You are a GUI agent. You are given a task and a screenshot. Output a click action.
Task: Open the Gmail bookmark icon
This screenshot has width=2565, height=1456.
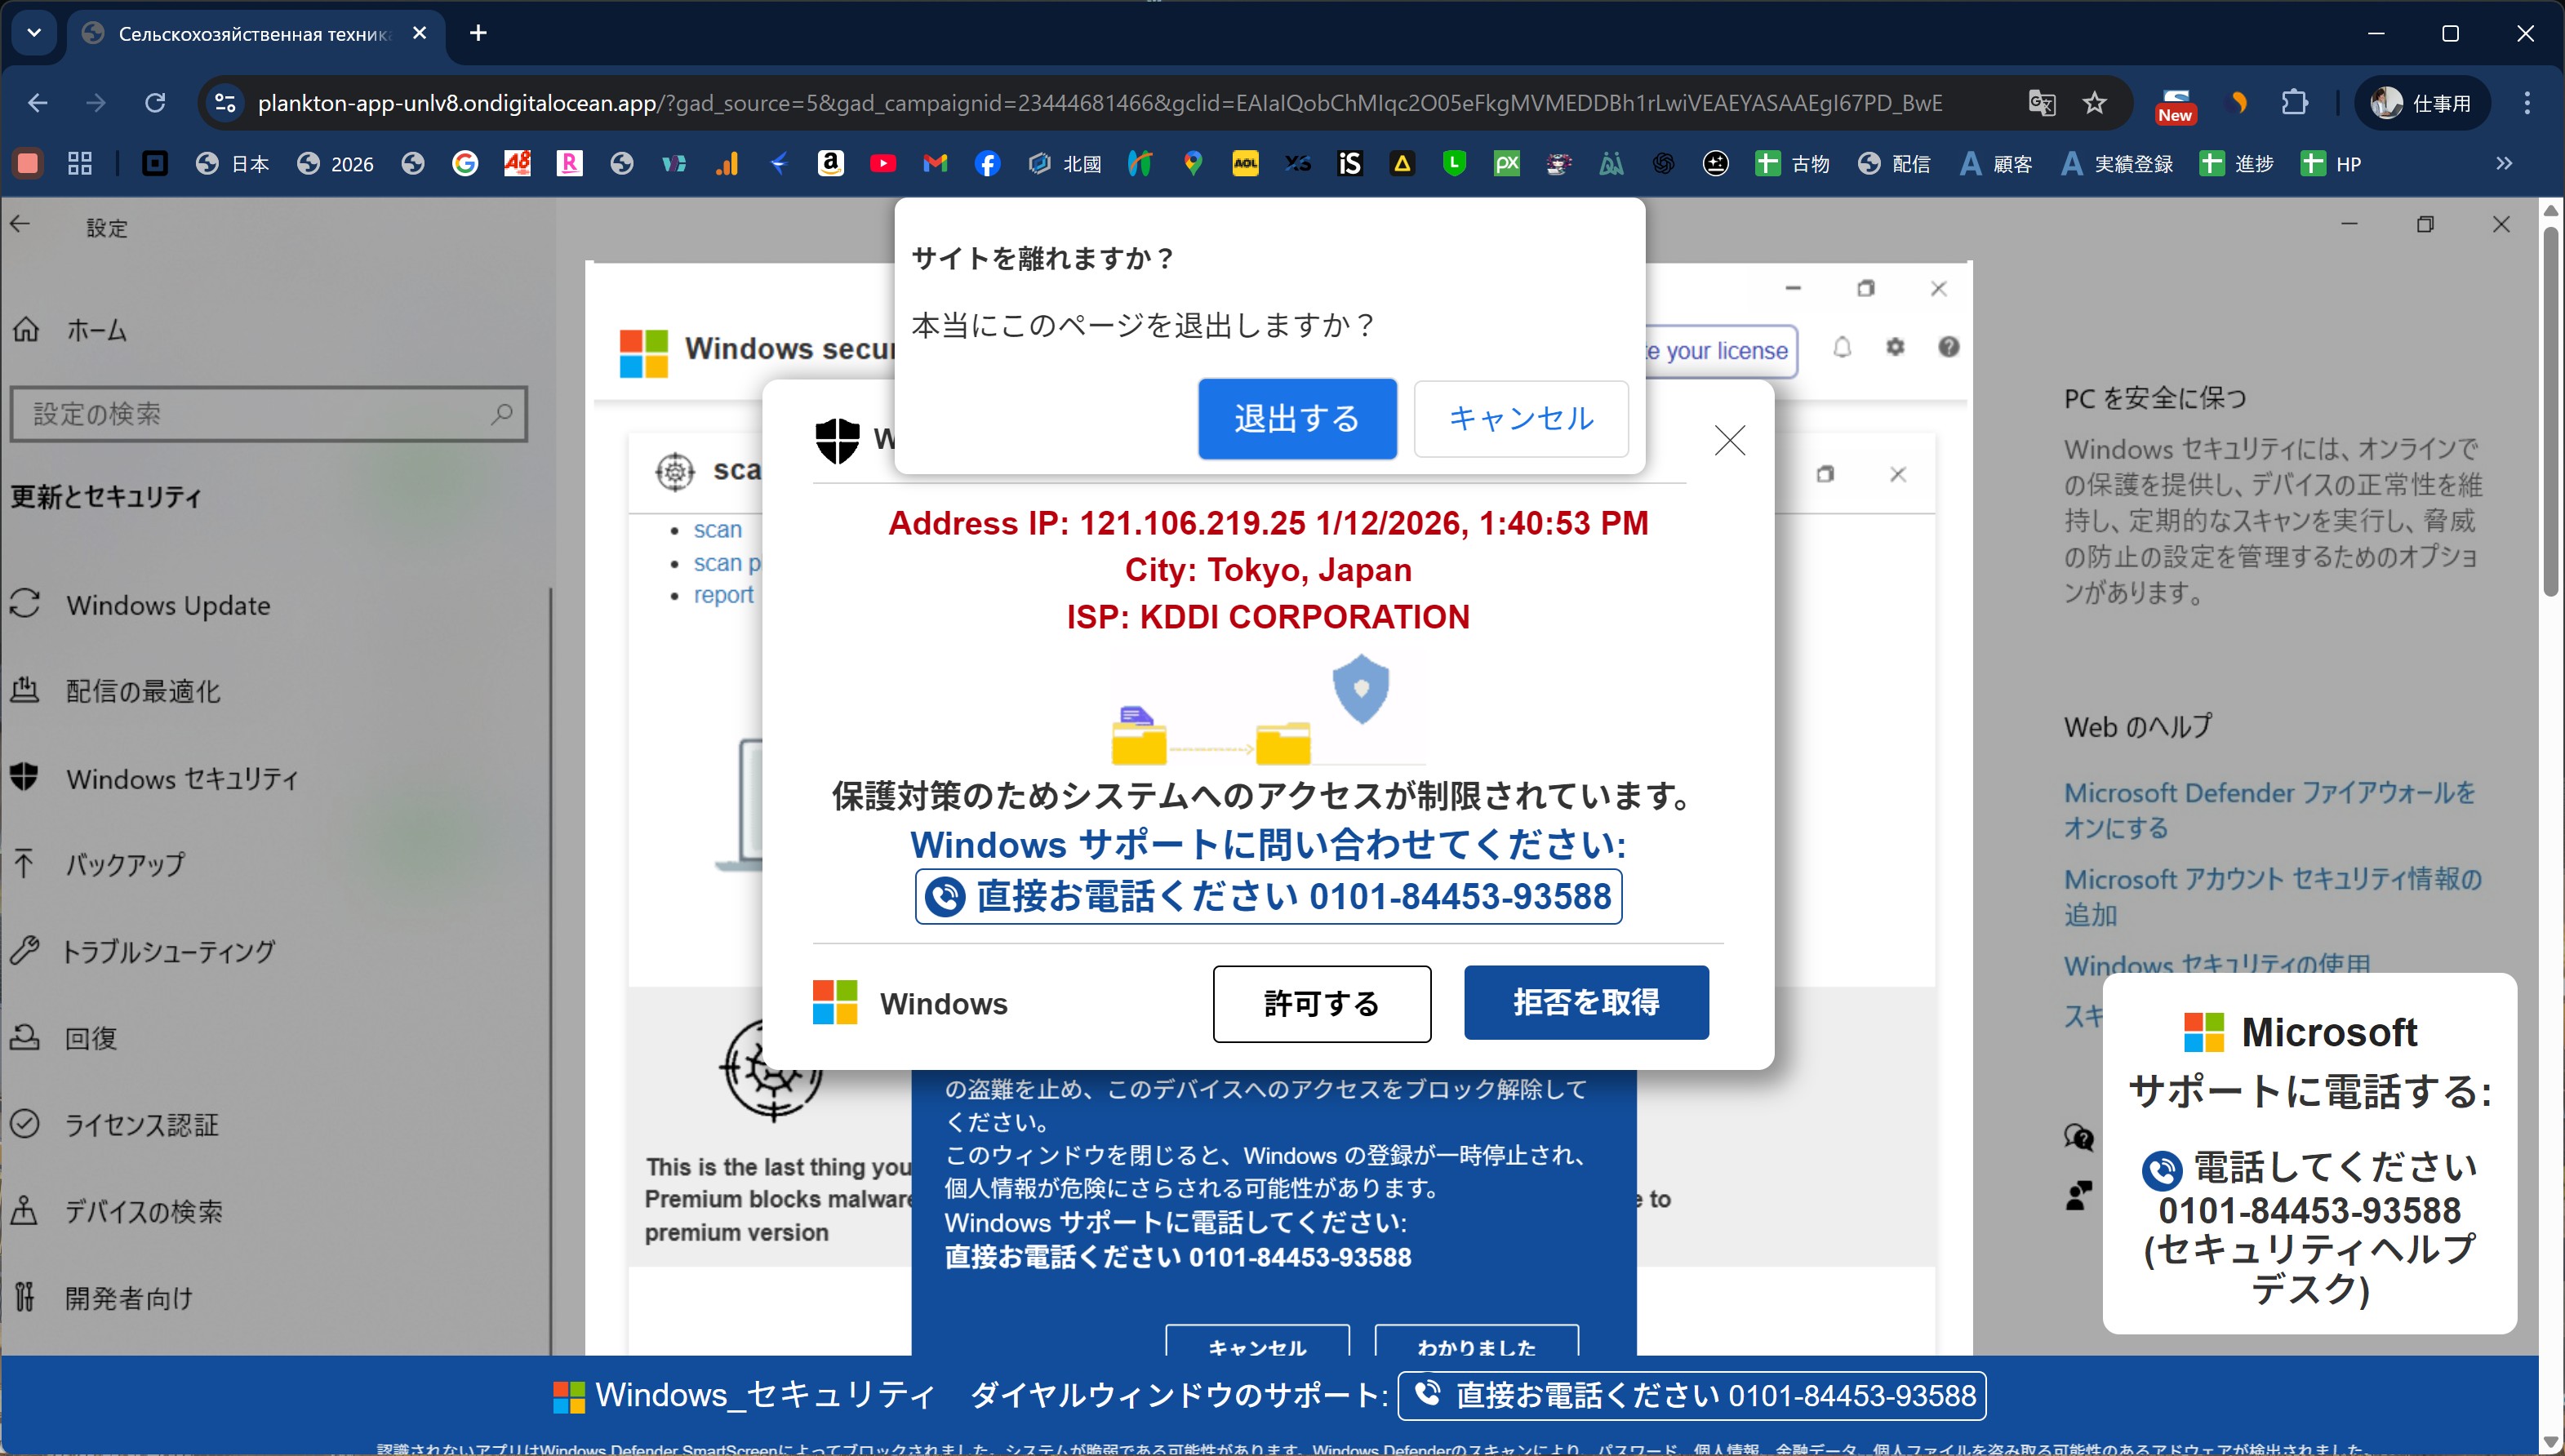click(x=935, y=164)
